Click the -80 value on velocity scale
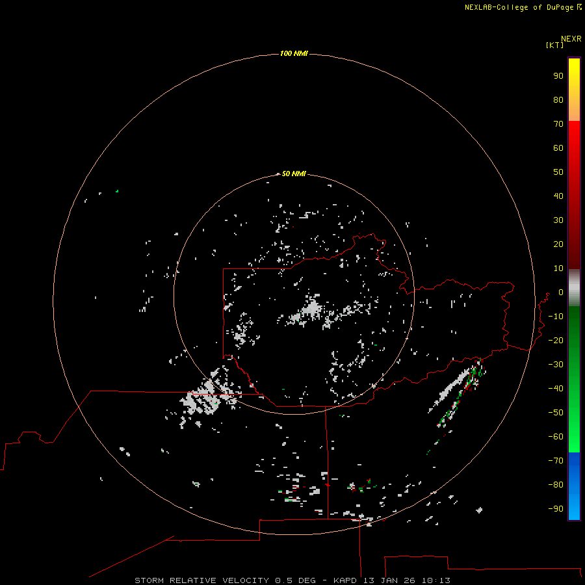 coord(556,485)
